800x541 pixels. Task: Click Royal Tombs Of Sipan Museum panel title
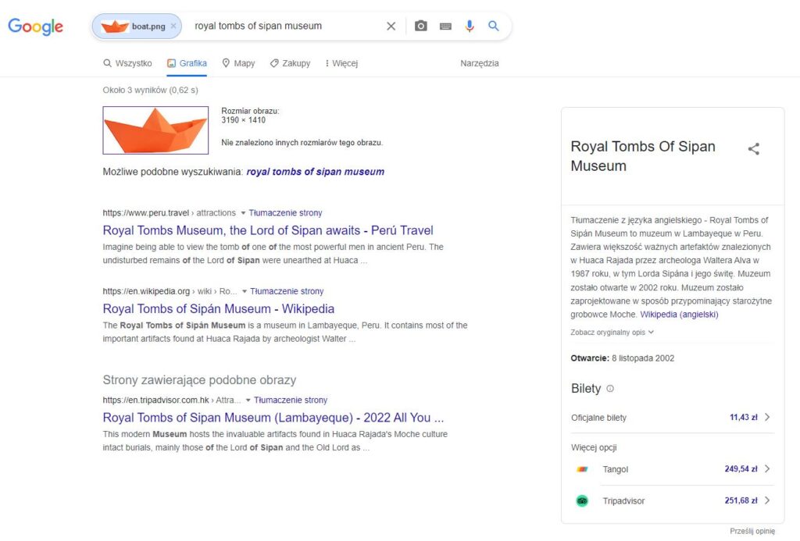(643, 156)
